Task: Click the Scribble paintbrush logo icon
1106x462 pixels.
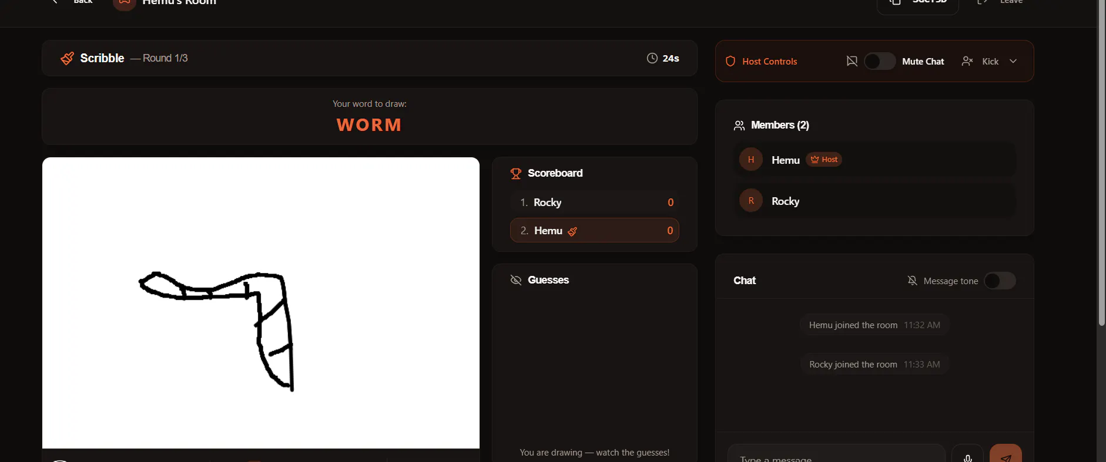Action: 67,58
